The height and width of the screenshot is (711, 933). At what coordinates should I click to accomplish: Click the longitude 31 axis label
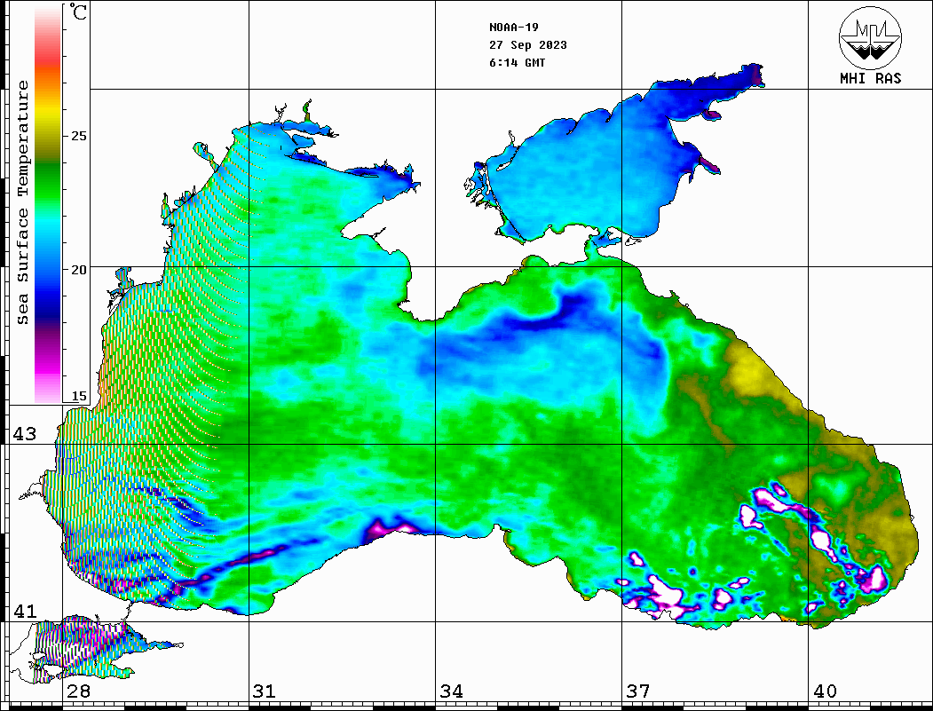pos(264,691)
